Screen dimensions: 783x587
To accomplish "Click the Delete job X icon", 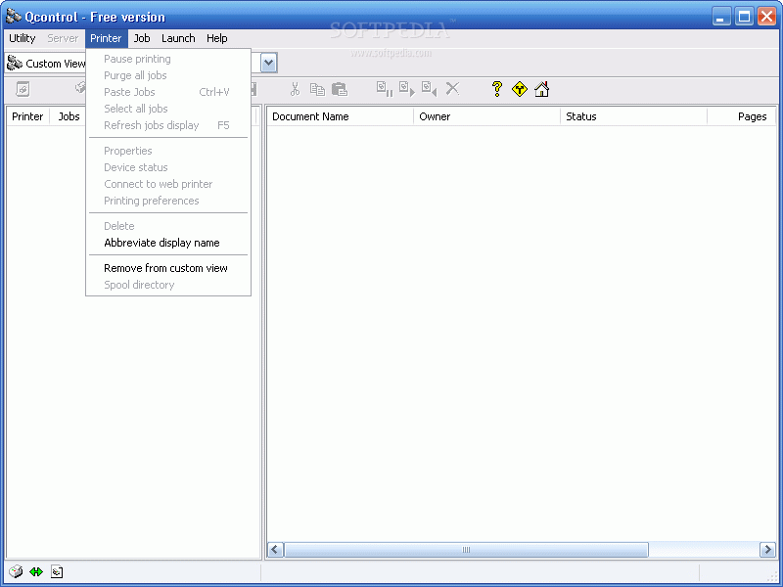I will click(452, 89).
